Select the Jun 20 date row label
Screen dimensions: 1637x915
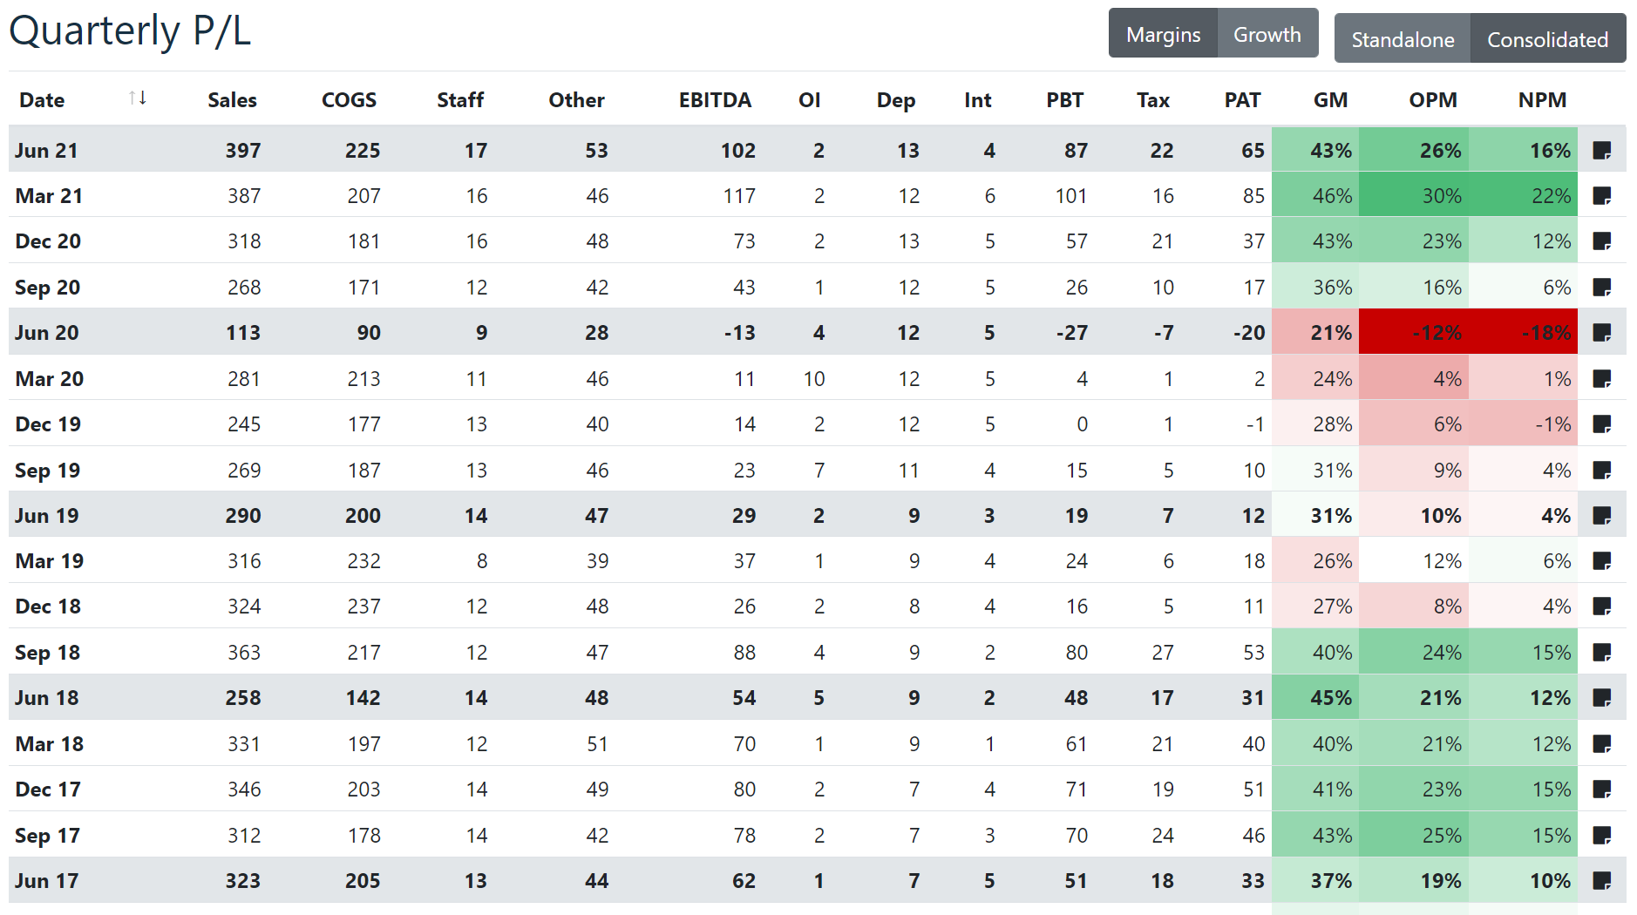point(47,333)
